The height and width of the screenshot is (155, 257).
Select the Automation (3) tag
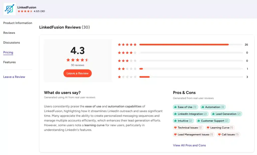[x=213, y=107]
